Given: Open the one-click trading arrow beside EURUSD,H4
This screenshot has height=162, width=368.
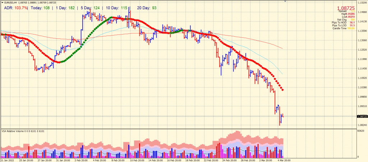Looking at the screenshot, I should (x=2, y=2).
